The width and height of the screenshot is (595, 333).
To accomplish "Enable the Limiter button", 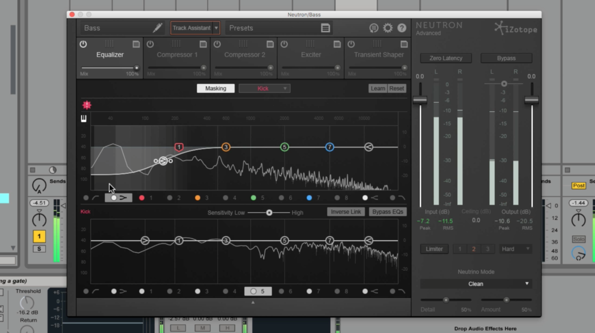I will coord(434,249).
